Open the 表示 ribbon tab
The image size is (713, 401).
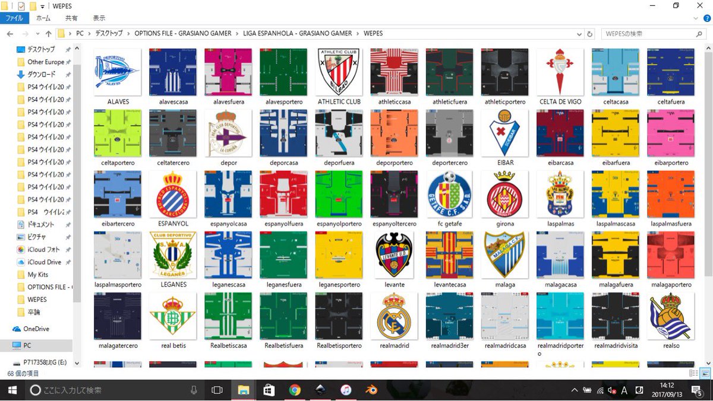point(99,18)
